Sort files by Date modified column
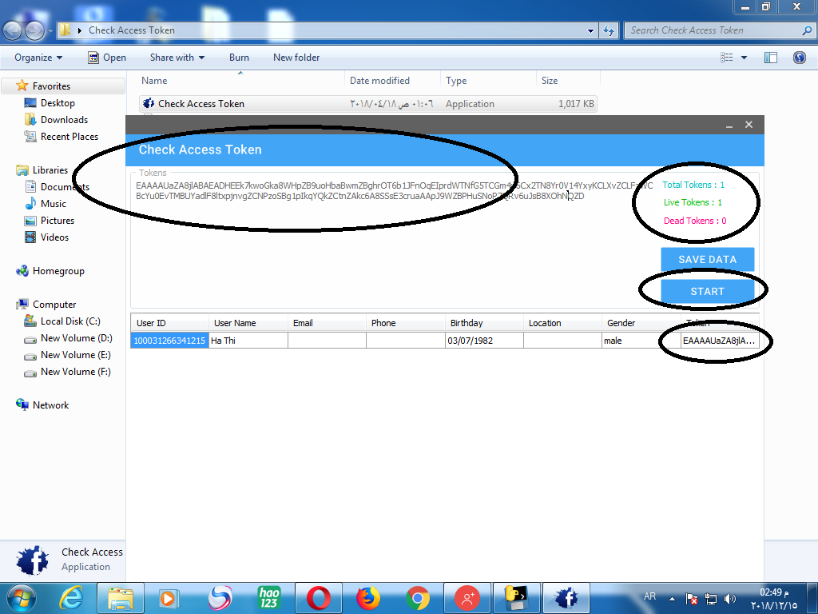818x614 pixels. coord(392,81)
